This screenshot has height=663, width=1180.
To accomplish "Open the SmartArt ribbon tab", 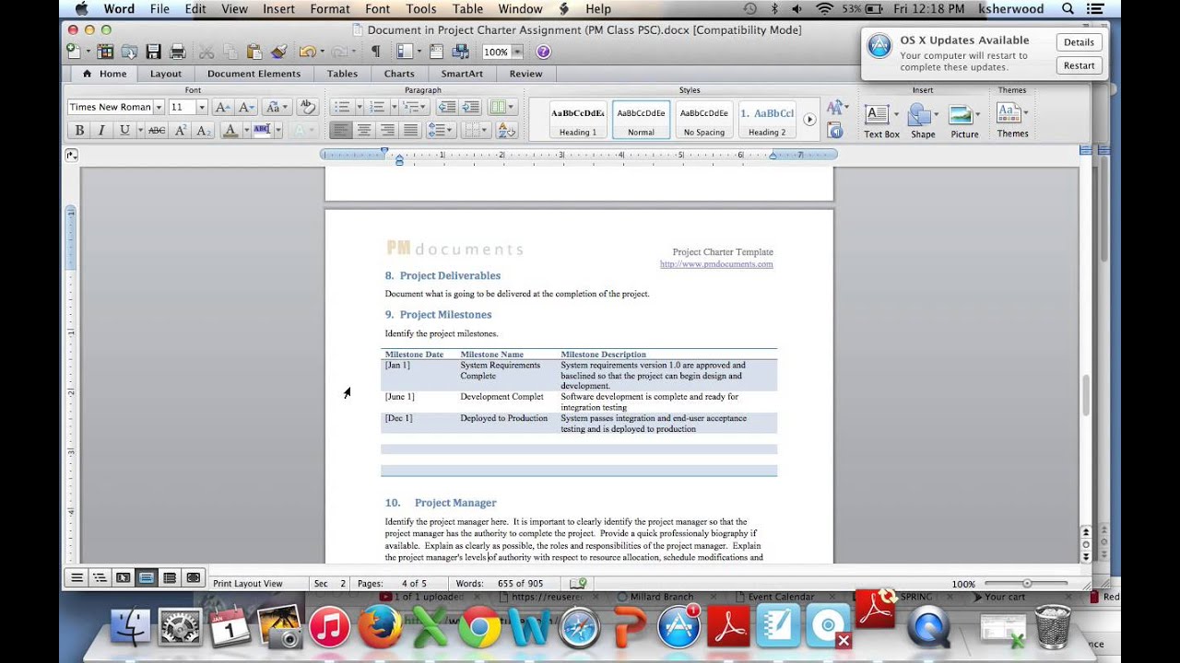I will coord(461,74).
